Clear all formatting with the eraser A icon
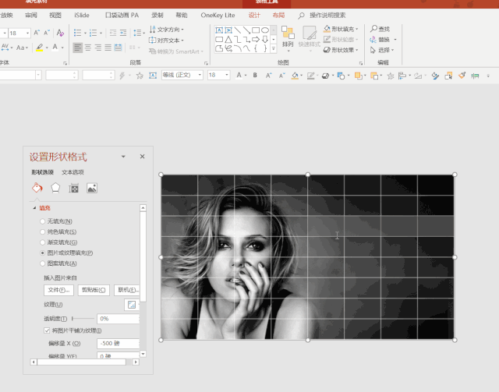Image resolution: width=499 pixels, height=392 pixels. (60, 33)
